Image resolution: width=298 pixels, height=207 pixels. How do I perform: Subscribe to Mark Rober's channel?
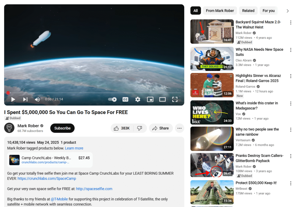[62, 128]
